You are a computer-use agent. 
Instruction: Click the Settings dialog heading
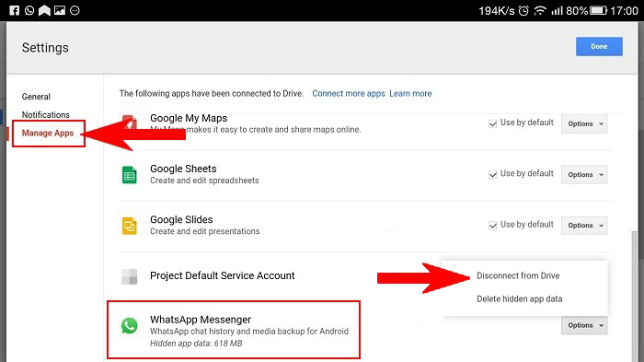[x=45, y=48]
